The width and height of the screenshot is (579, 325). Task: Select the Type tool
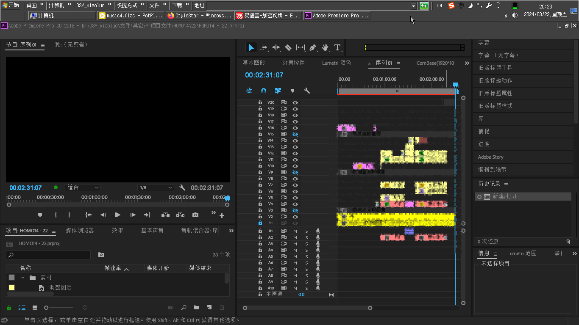coord(337,47)
